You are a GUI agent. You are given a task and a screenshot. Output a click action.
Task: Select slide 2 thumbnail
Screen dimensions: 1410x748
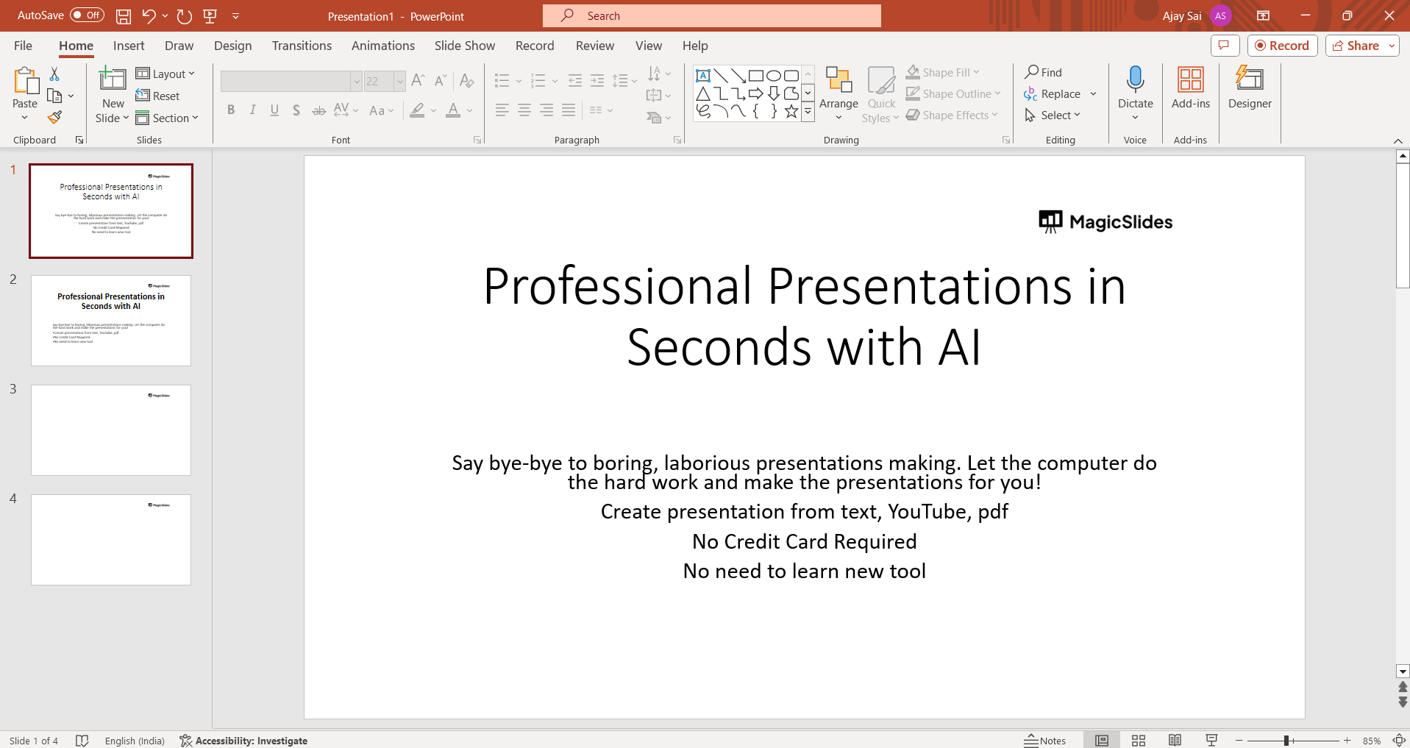click(x=111, y=320)
